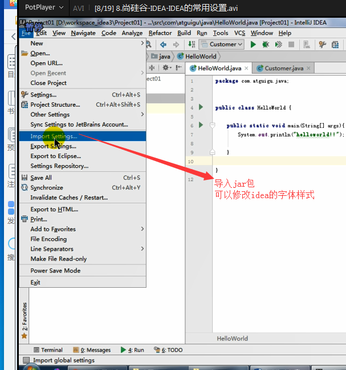The width and height of the screenshot is (346, 370).
Task: Expand the New submenu
Action: (83, 43)
